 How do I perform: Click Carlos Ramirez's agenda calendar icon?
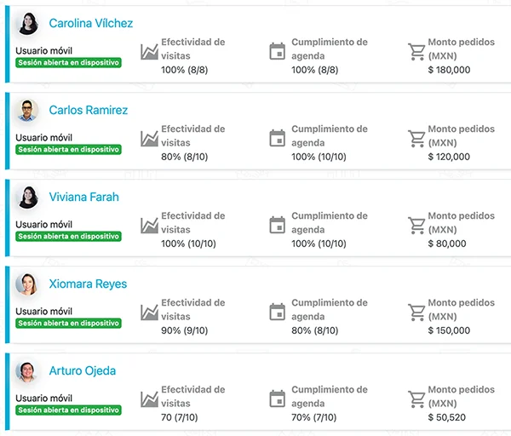[x=277, y=138]
